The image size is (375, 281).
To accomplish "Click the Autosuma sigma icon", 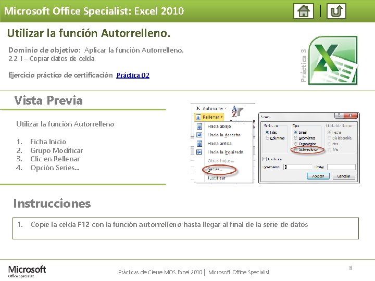I will (x=198, y=108).
